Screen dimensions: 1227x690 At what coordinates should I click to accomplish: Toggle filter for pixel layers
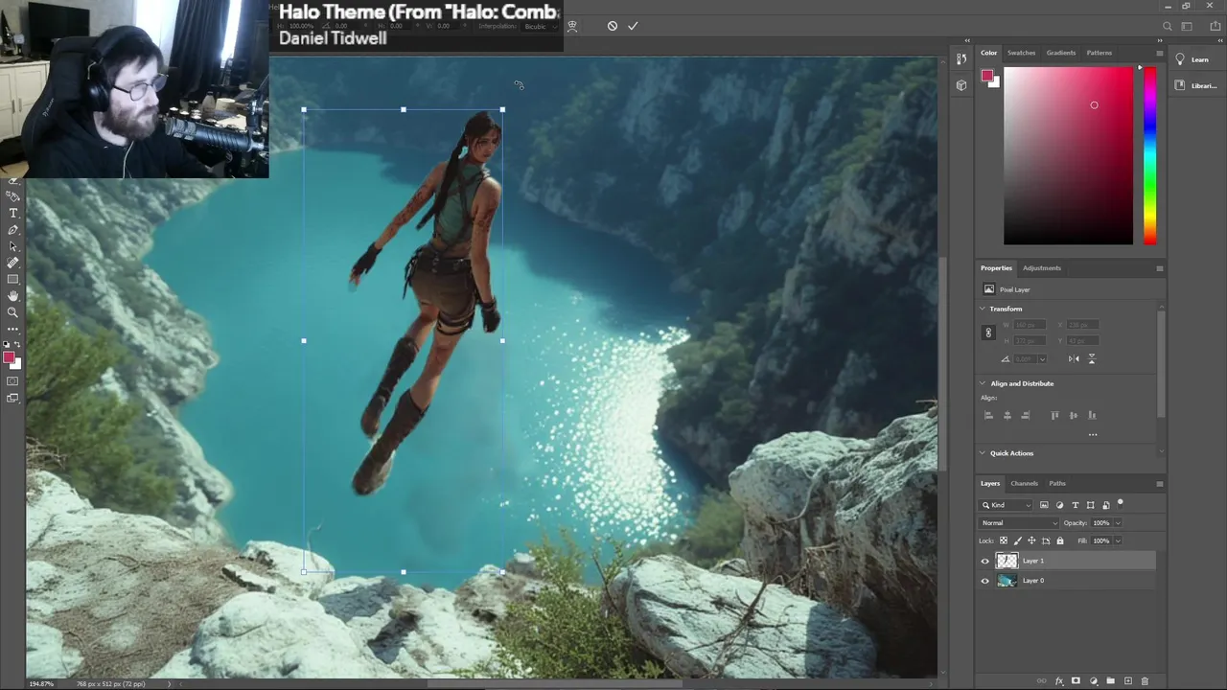pyautogui.click(x=1044, y=505)
